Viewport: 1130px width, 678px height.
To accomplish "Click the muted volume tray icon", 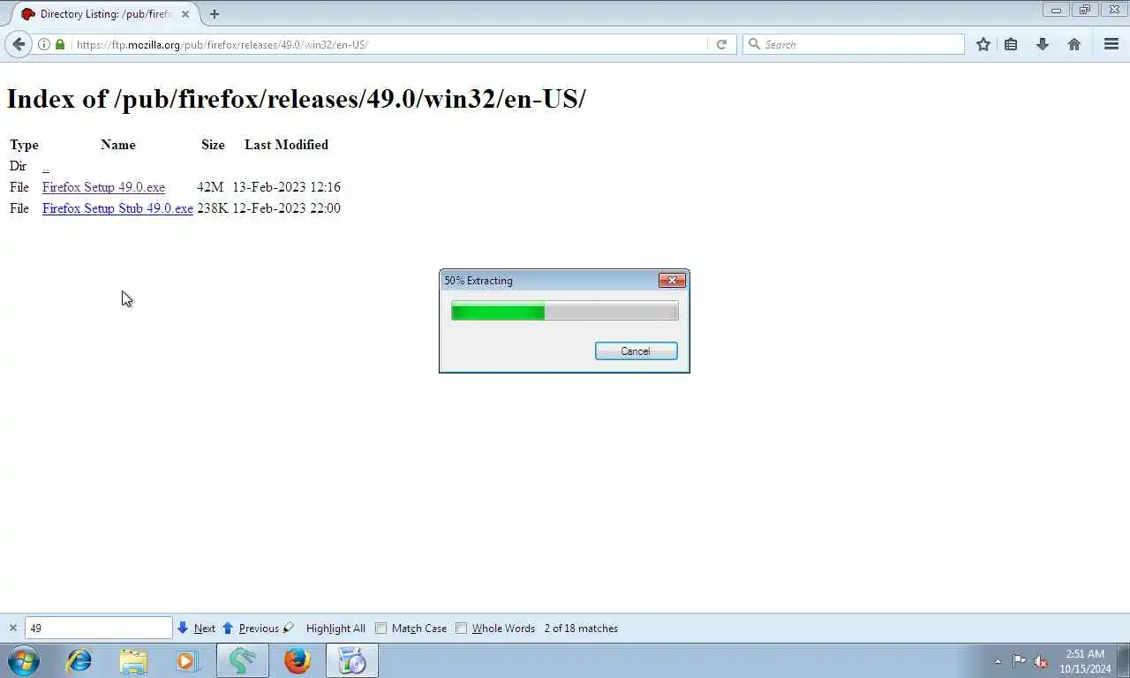I will click(x=1041, y=660).
